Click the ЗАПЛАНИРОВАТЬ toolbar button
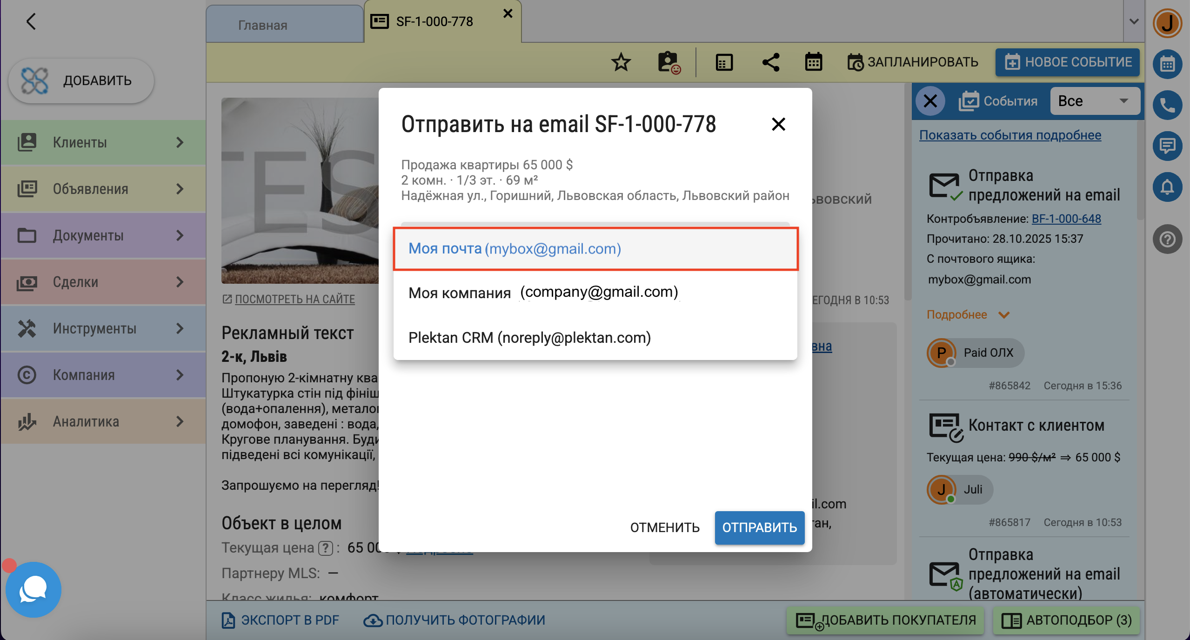The height and width of the screenshot is (640, 1190). coord(913,62)
